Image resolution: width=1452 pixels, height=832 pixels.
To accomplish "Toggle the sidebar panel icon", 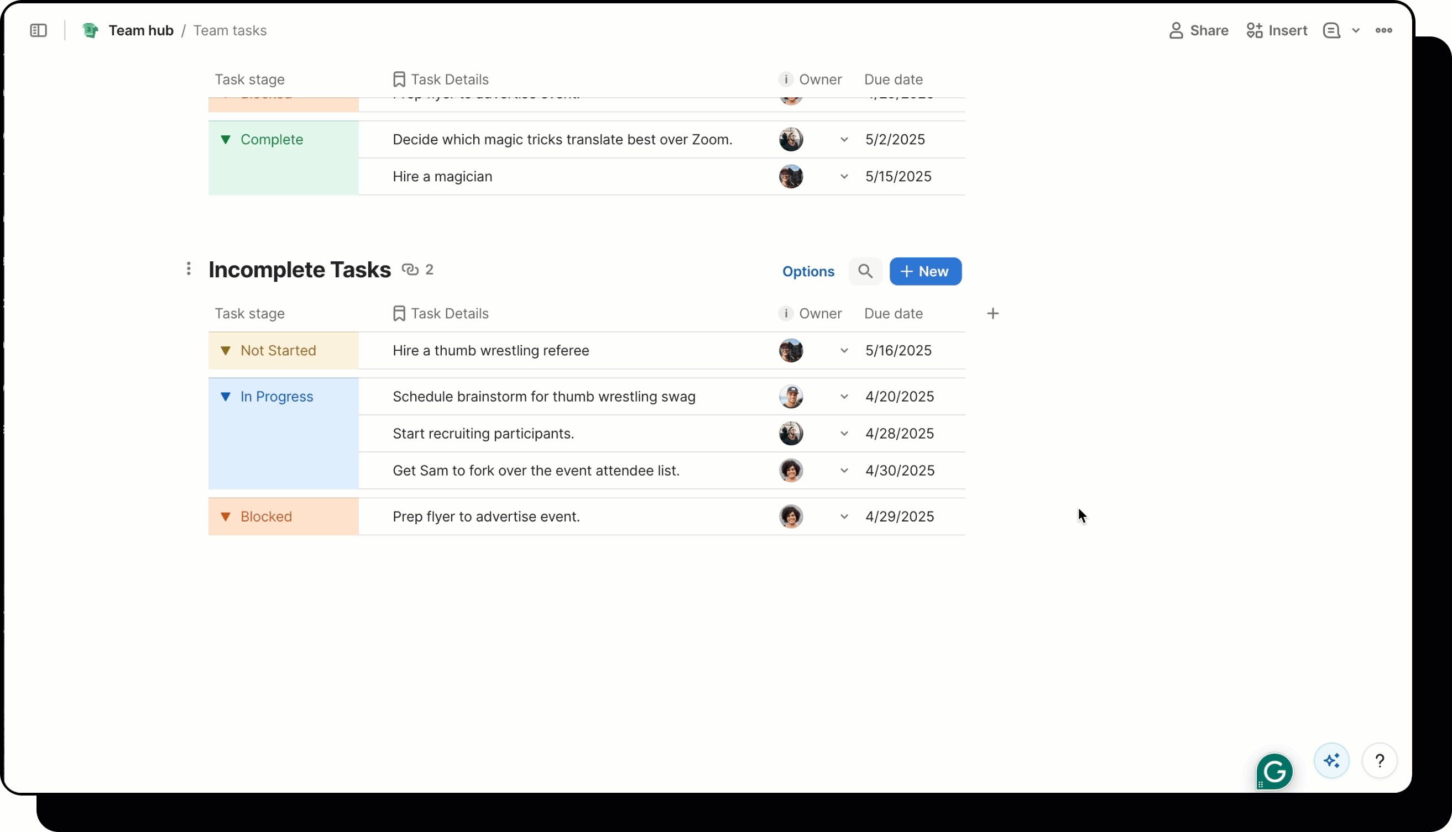I will click(38, 30).
